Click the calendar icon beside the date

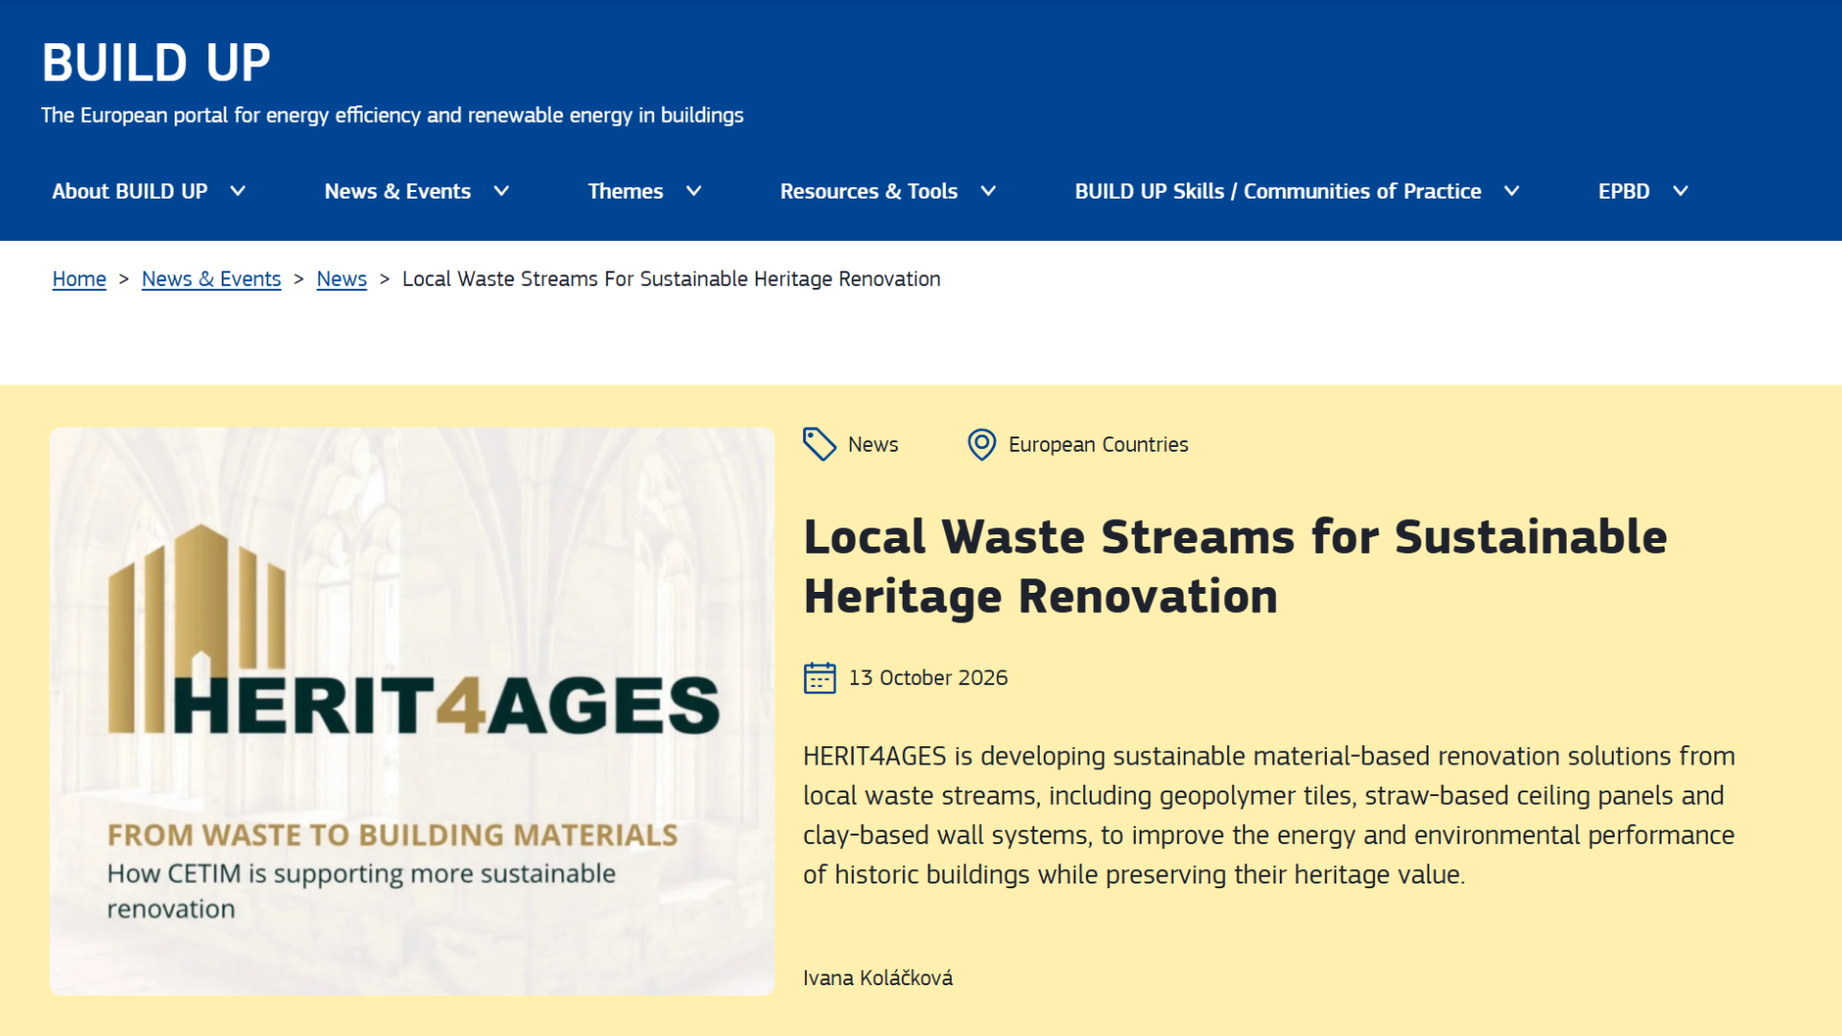[819, 677]
